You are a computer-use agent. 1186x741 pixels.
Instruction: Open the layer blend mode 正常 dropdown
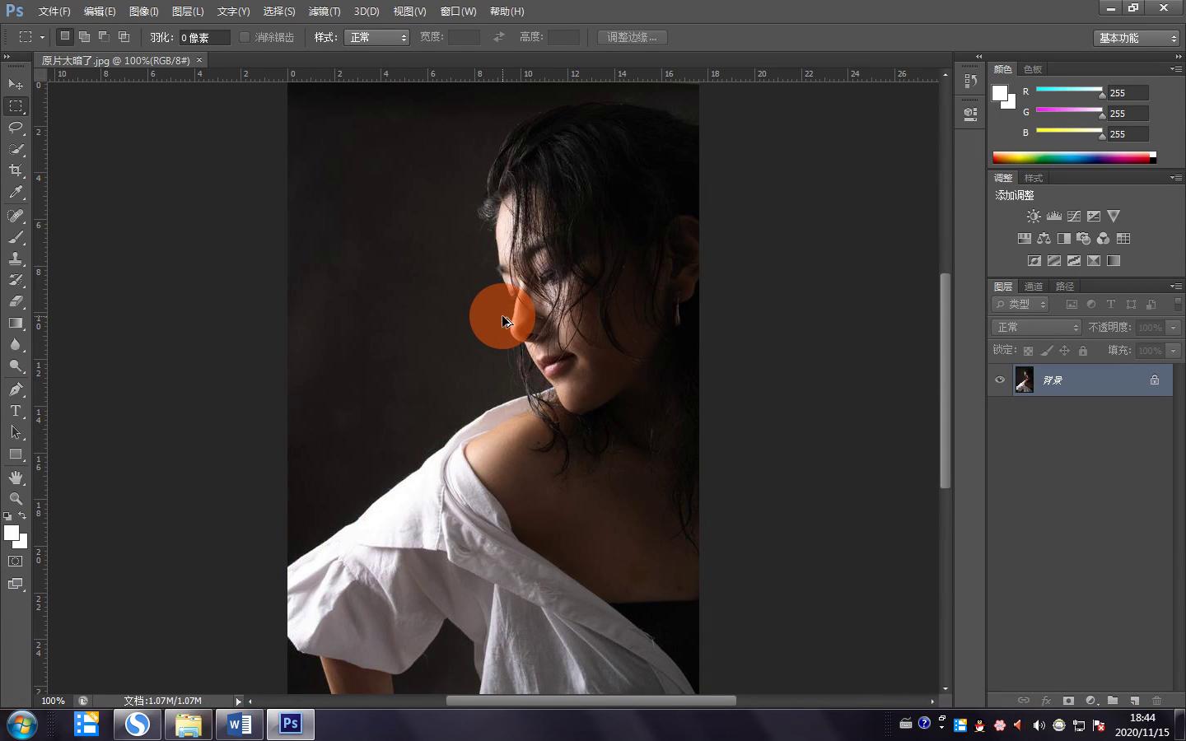pos(1036,328)
